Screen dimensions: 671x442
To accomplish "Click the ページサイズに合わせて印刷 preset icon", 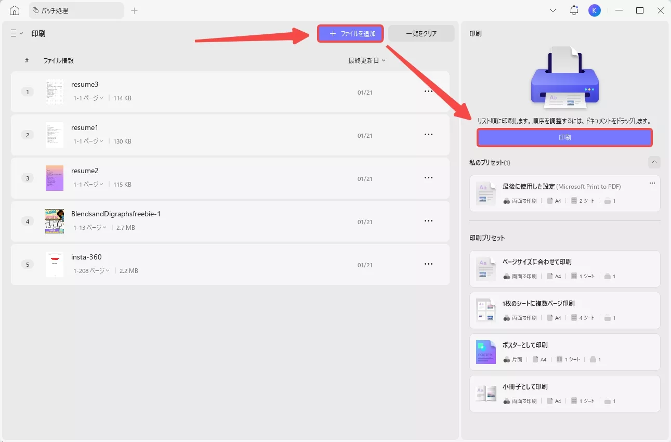I will tap(486, 269).
